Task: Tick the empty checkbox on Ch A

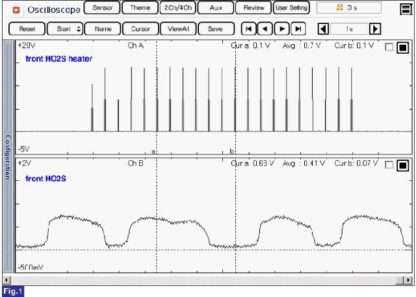Action: (x=389, y=47)
